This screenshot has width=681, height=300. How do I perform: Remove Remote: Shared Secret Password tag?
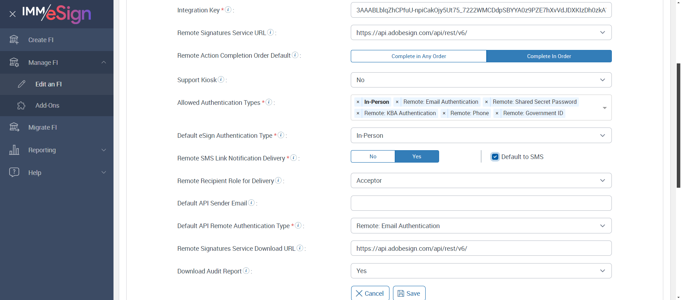486,102
